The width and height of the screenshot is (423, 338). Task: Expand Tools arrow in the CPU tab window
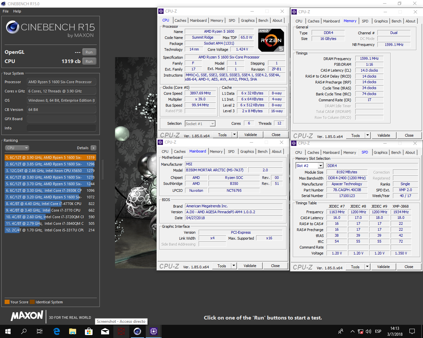(234, 135)
